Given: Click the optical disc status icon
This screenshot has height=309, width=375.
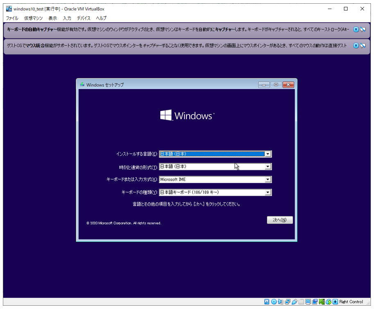Looking at the screenshot, I should click(274, 302).
